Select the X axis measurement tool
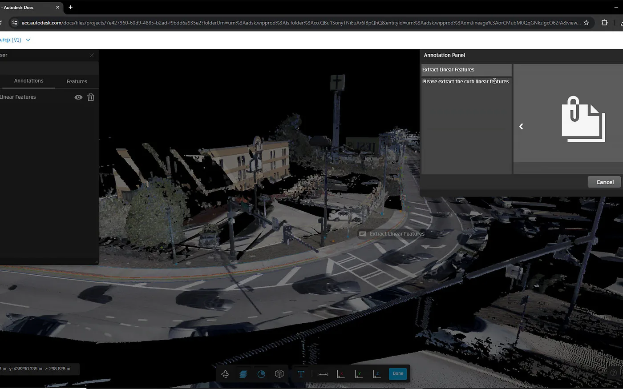 tap(341, 374)
